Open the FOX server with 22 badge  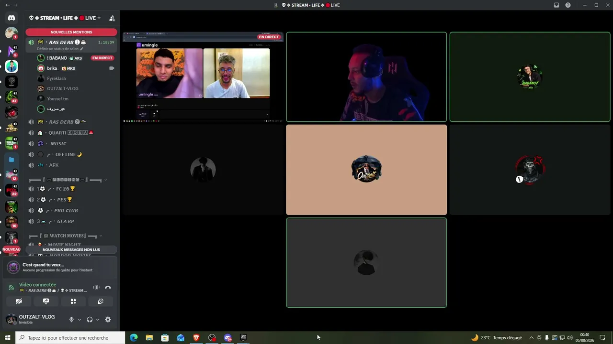pyautogui.click(x=11, y=190)
